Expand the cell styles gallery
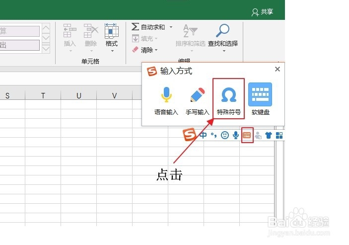Image resolution: width=349 pixels, height=245 pixels. (x=46, y=49)
